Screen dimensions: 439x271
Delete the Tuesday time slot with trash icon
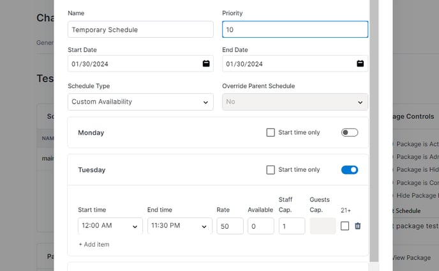coord(358,226)
